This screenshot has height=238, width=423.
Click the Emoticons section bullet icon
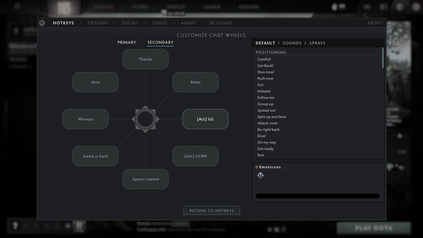tap(257, 167)
